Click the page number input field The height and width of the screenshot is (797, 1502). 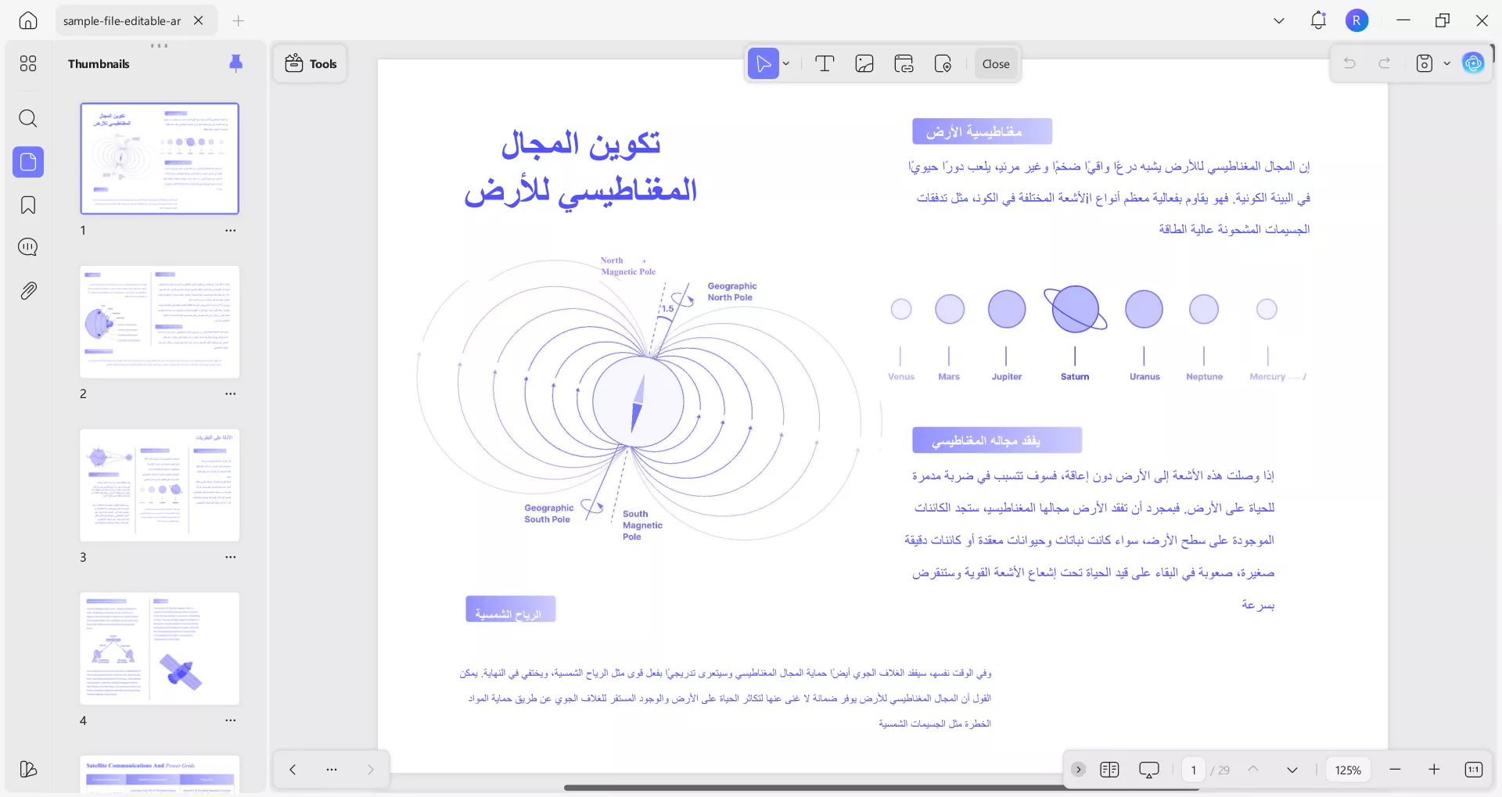[x=1194, y=770]
